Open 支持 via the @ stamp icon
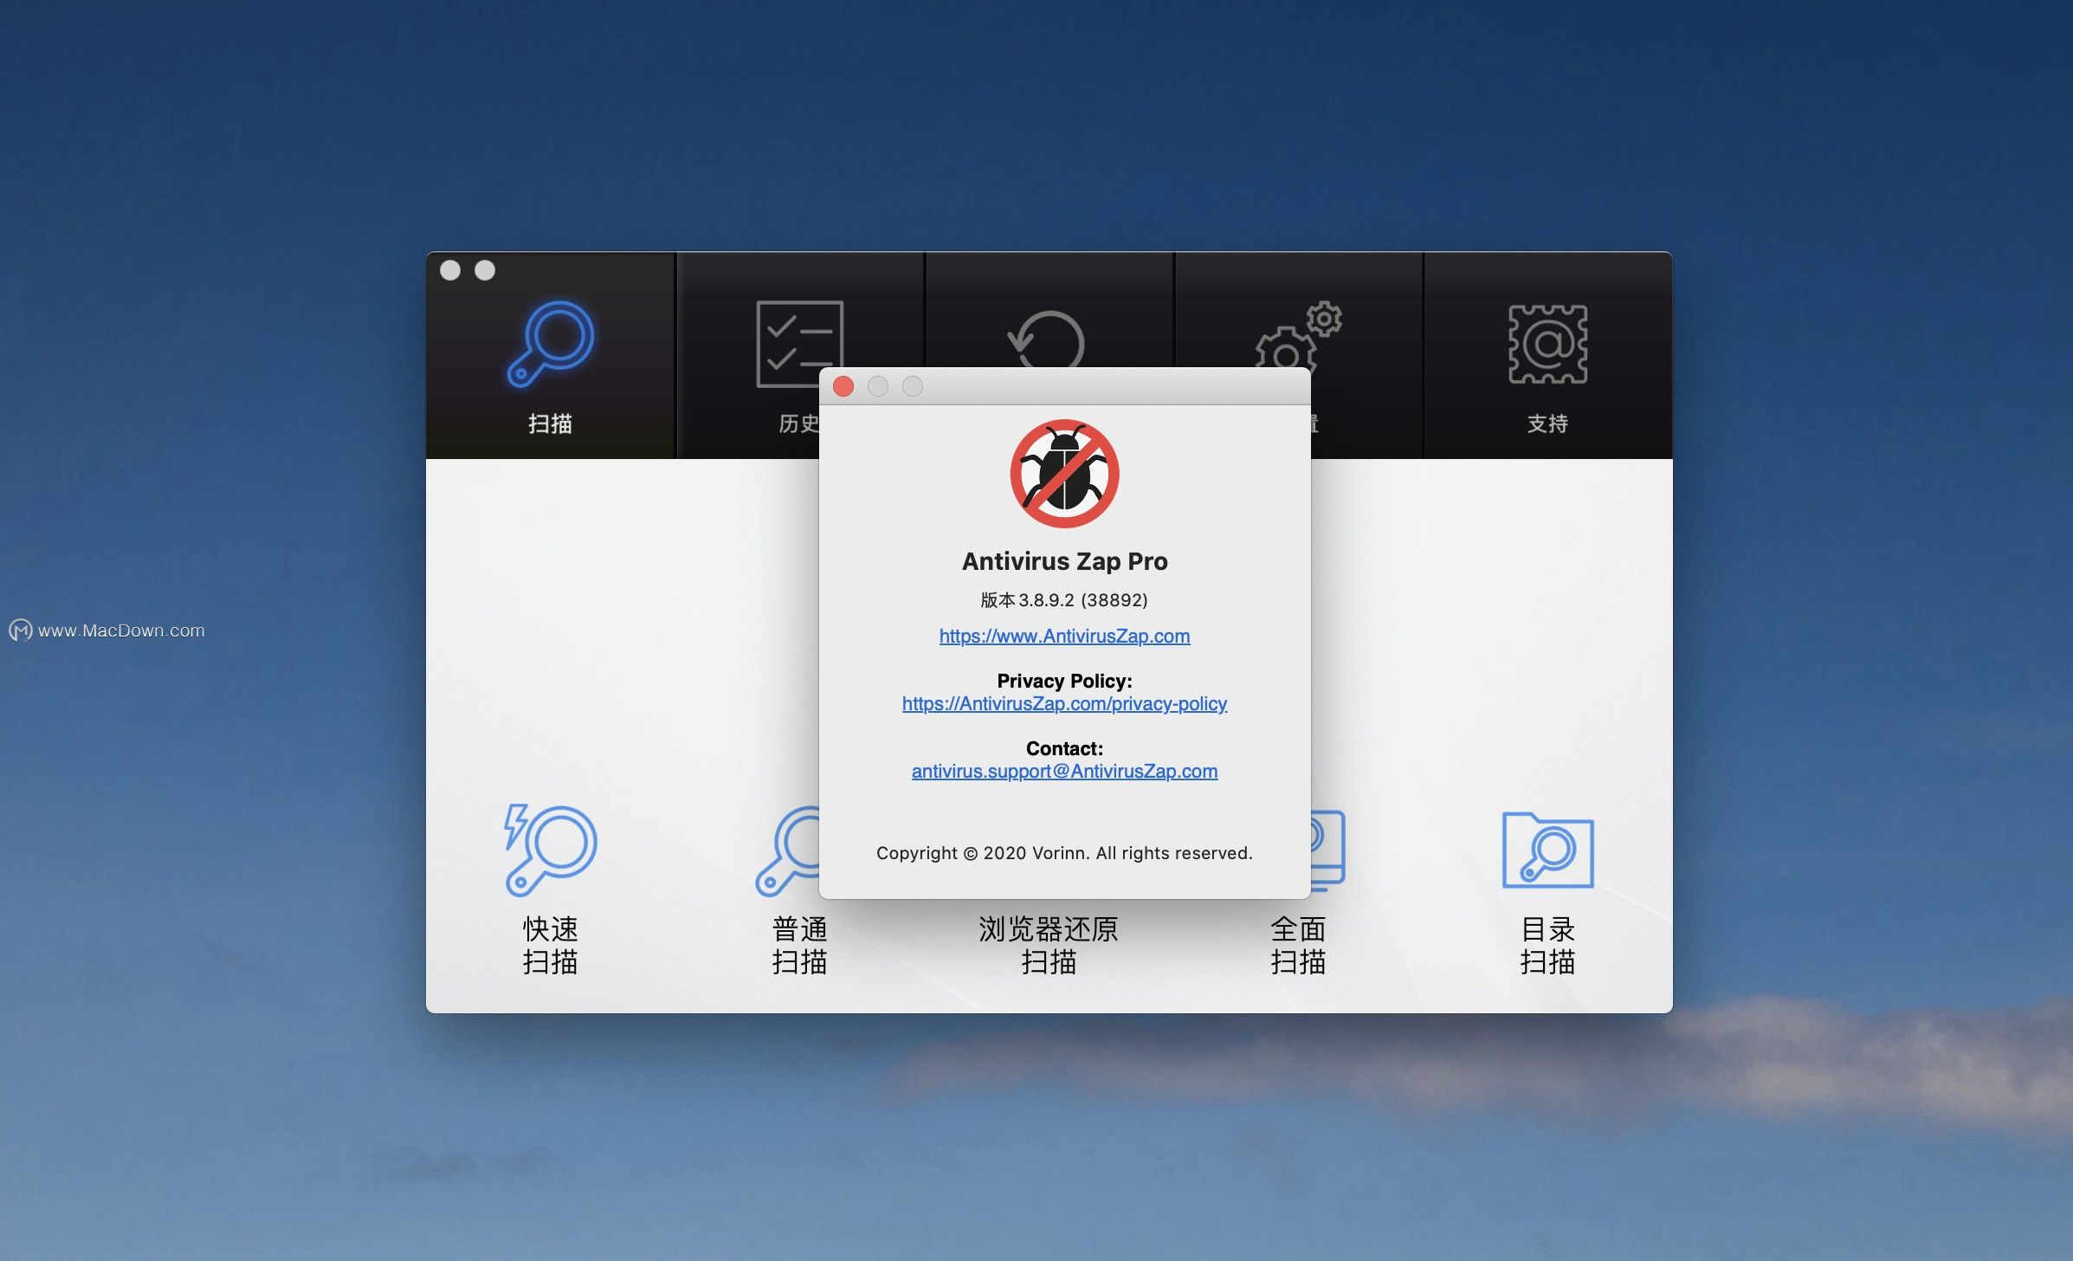 [1547, 345]
